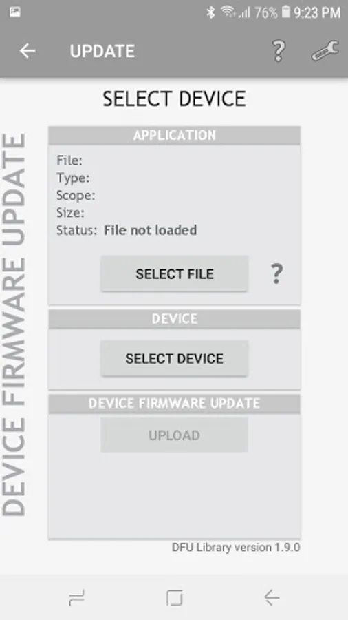Open settings with the wrench icon

(x=325, y=50)
